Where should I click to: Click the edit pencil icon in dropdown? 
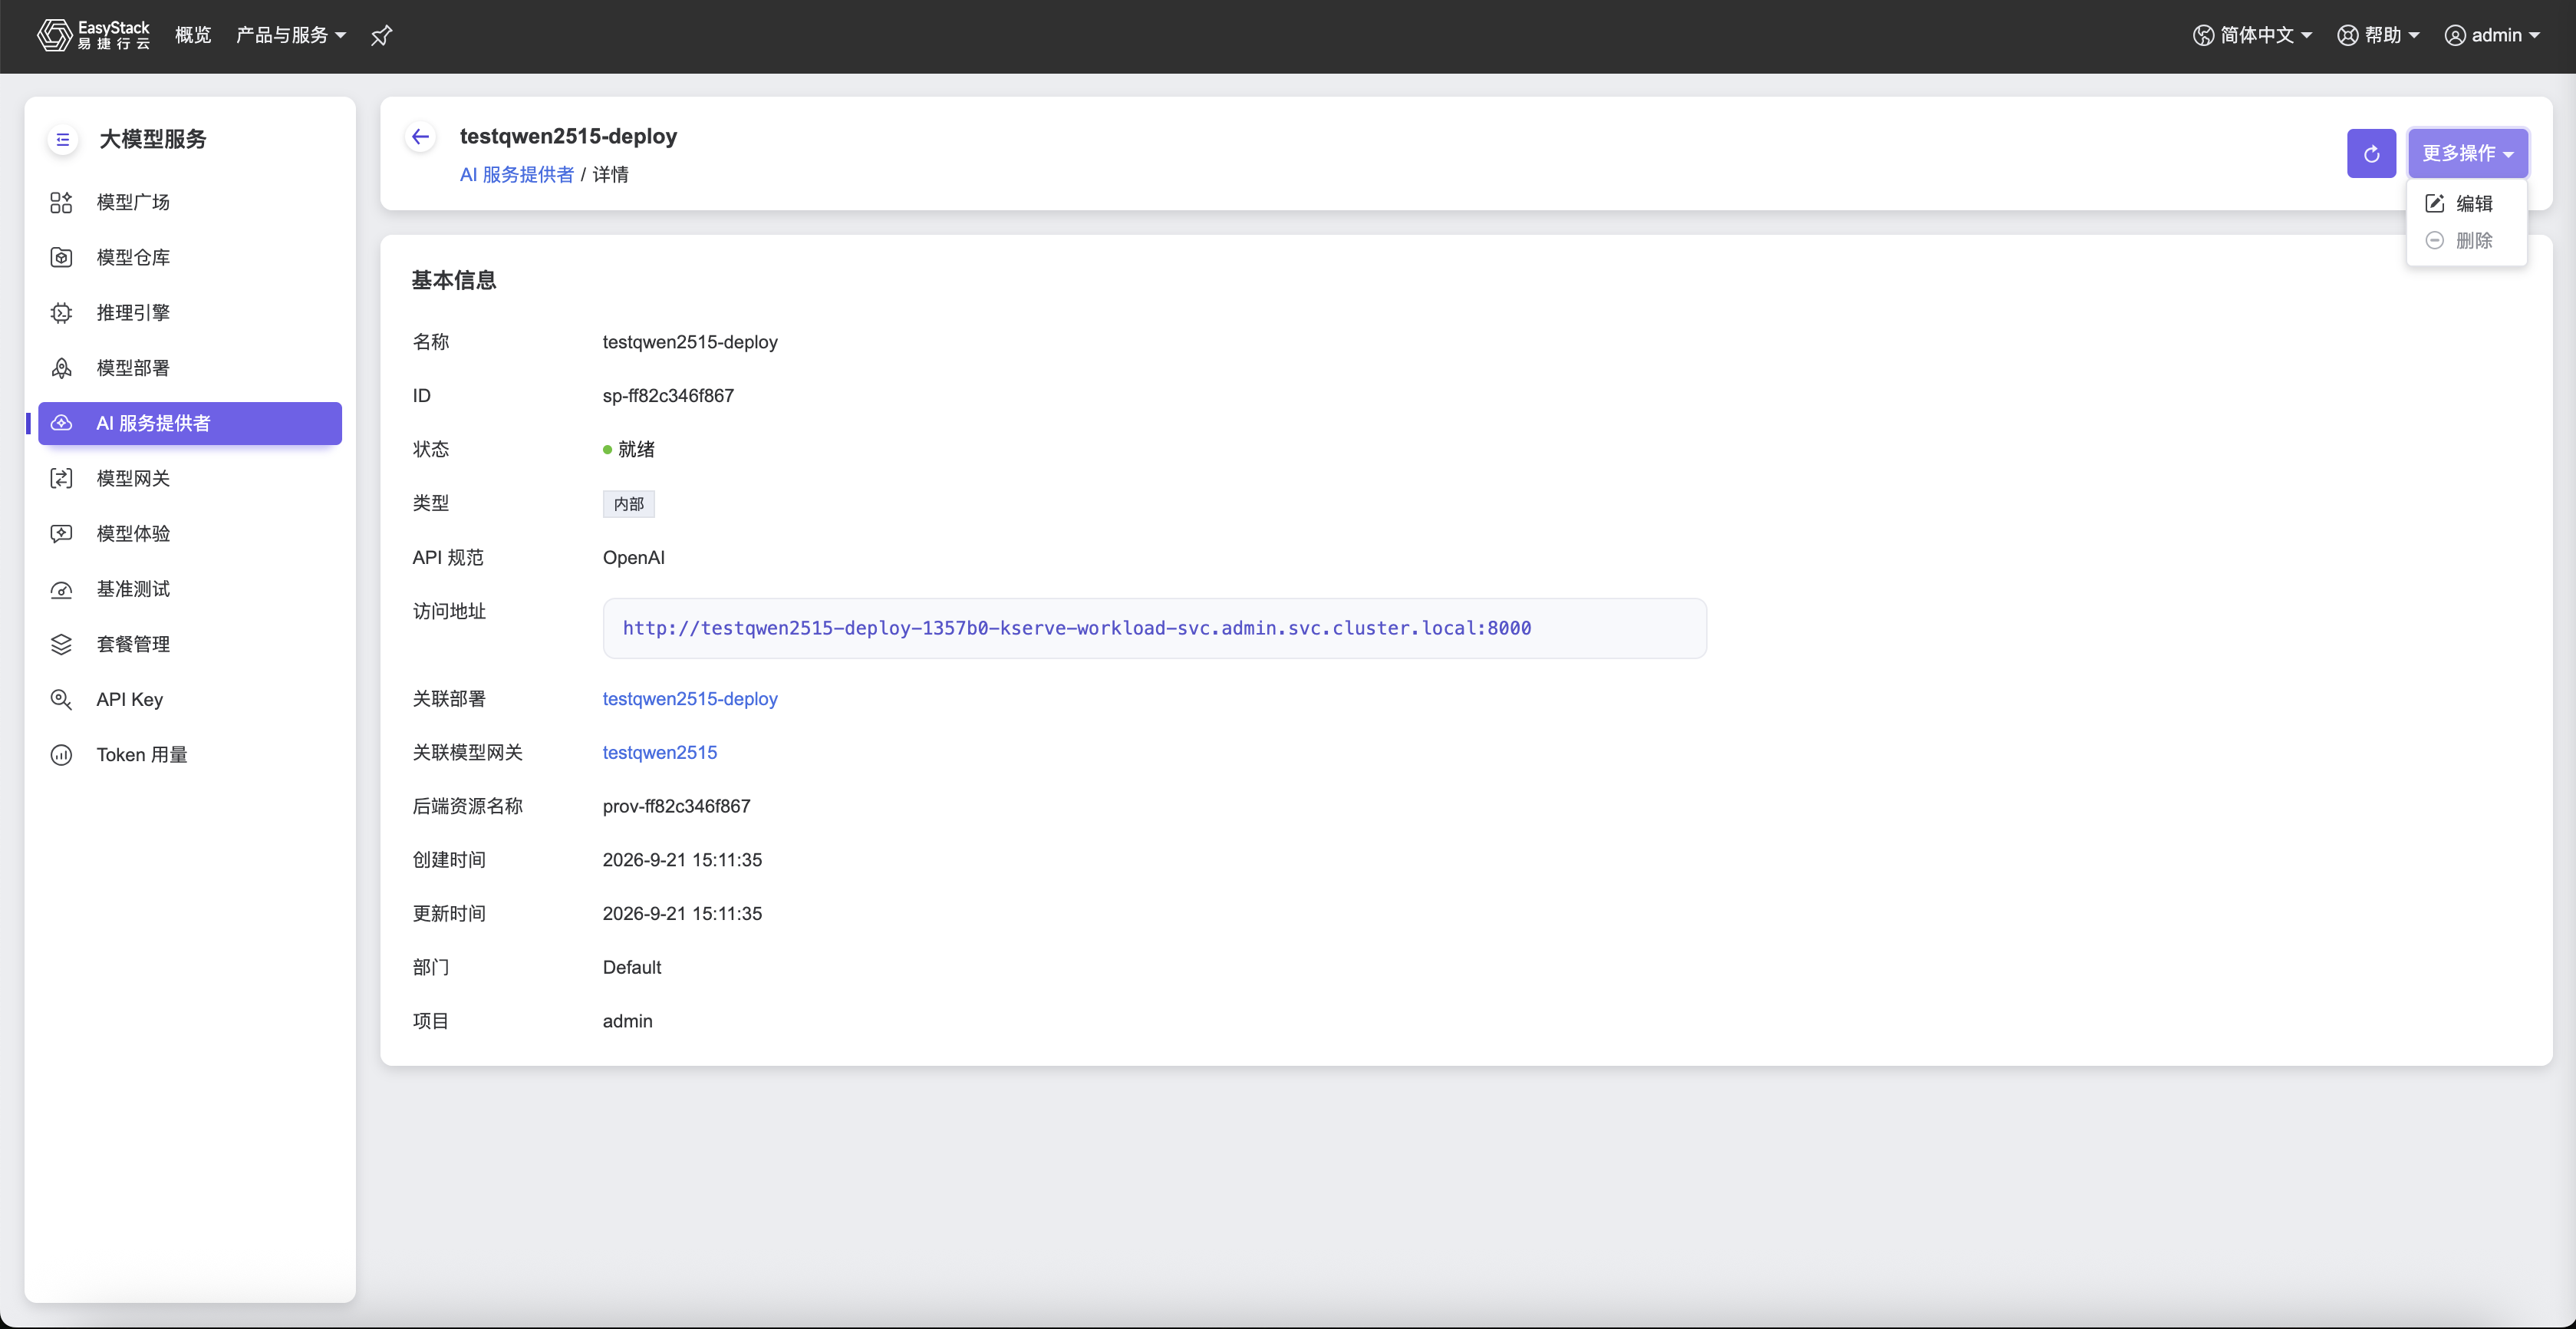tap(2435, 203)
